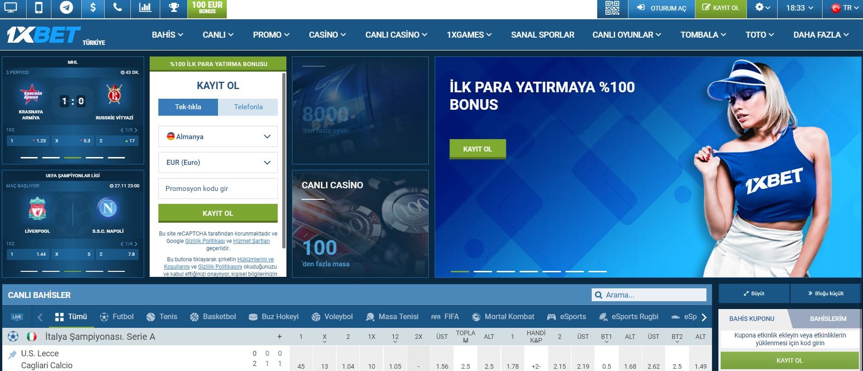The width and height of the screenshot is (863, 371).
Task: Select the Voleybol tab
Action: click(x=332, y=317)
